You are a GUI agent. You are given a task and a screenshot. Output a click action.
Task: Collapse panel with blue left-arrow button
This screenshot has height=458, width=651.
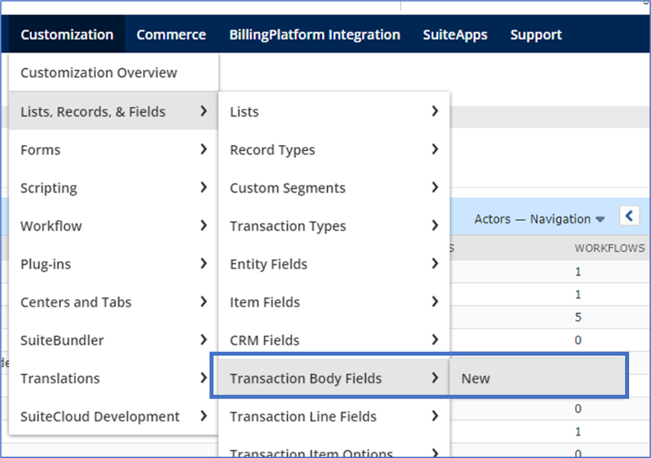630,216
